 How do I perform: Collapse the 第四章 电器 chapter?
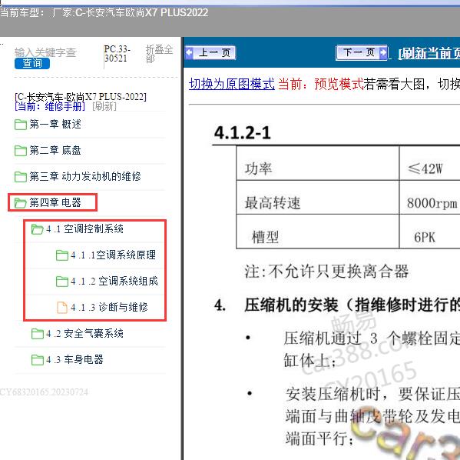point(55,202)
